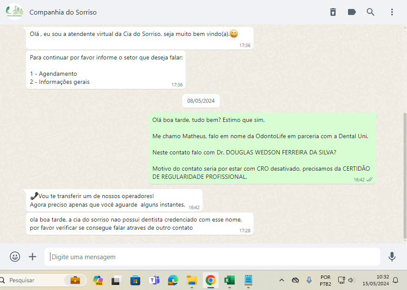The height and width of the screenshot is (290, 407).
Task: Focus the 'Digite uma mensagem' field
Action: pos(212,257)
